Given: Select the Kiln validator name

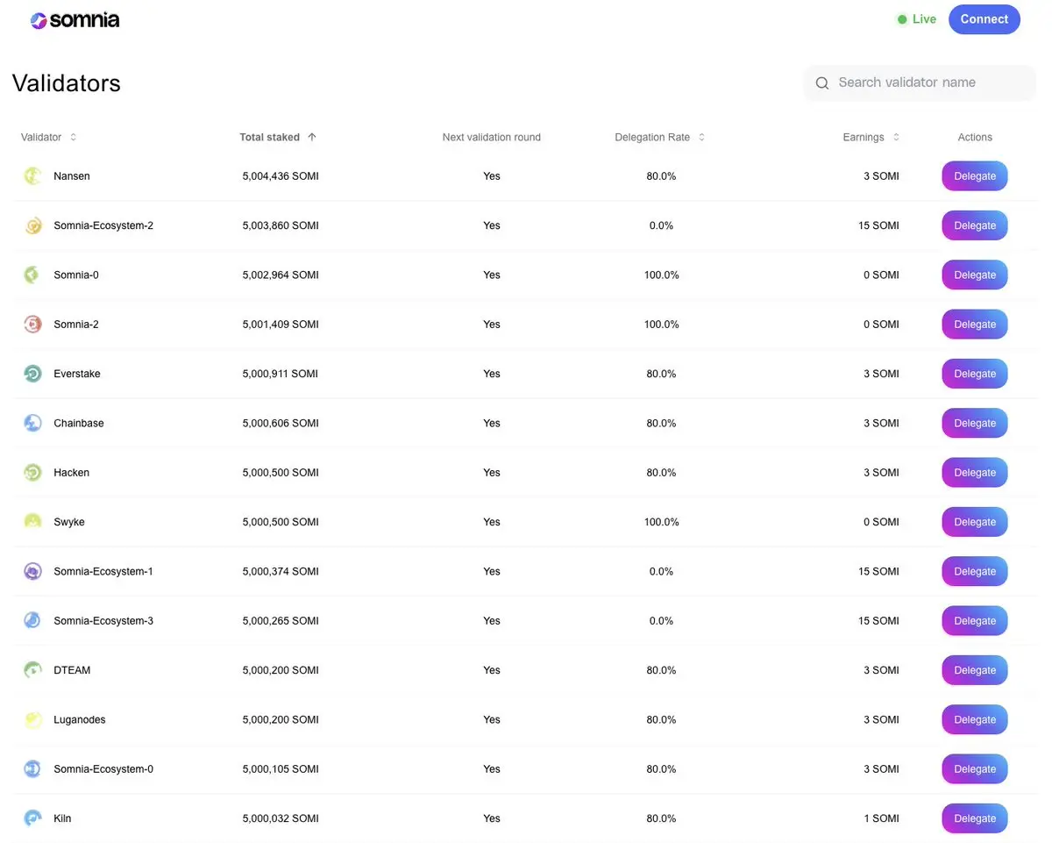Looking at the screenshot, I should 62,818.
